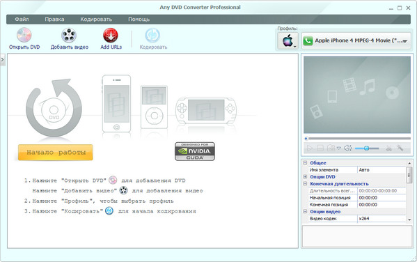Click the video preview area
Screen dimensions: 417x262
(357, 95)
